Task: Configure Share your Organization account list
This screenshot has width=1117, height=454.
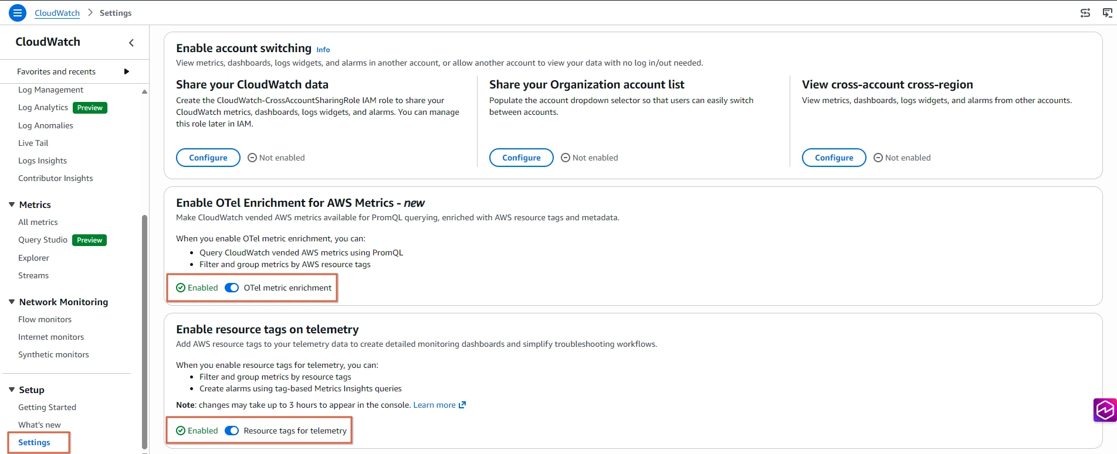Action: click(x=522, y=158)
